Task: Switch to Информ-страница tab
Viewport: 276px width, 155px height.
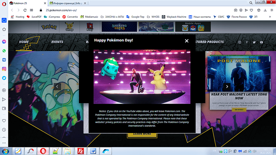Action: pyautogui.click(x=68, y=3)
